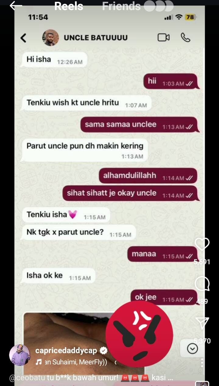The height and width of the screenshot is (386, 219).
Task: Tap the capricedaddycap profile picture
Action: 20,355
